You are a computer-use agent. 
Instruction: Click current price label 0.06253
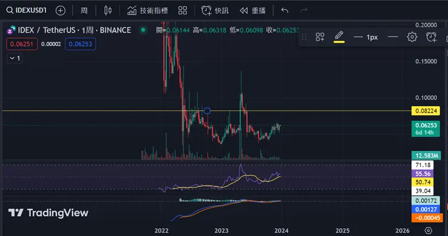tap(426, 129)
